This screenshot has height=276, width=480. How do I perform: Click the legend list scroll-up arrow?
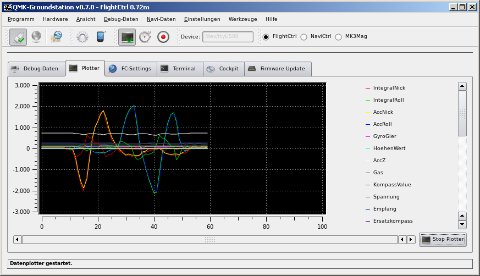(462, 86)
